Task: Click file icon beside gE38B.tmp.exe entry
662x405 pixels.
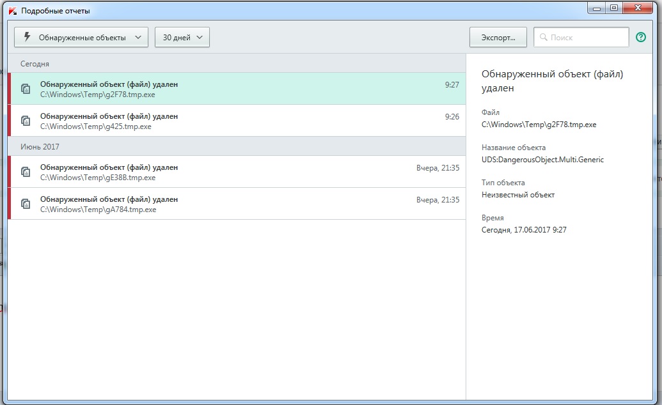Action: [26, 172]
